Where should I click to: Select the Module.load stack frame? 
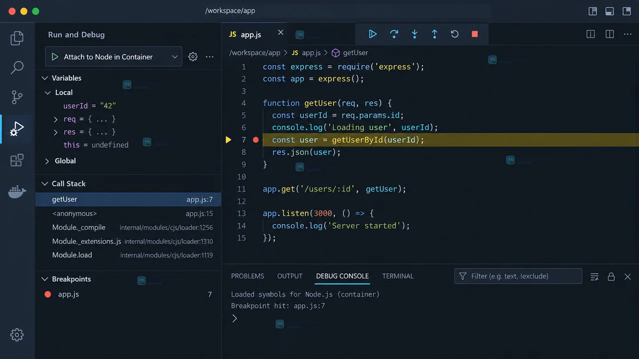(x=128, y=255)
